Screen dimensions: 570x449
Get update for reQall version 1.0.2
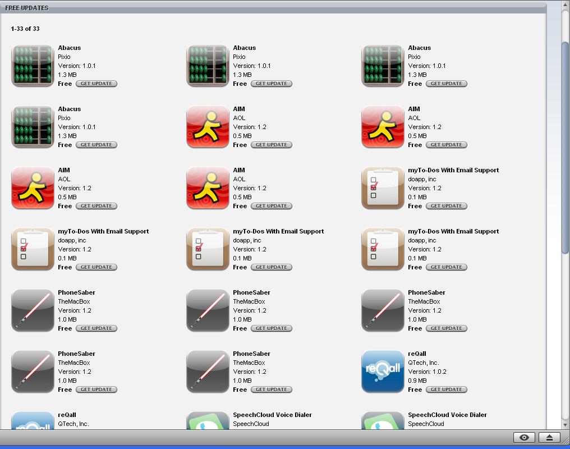point(447,389)
